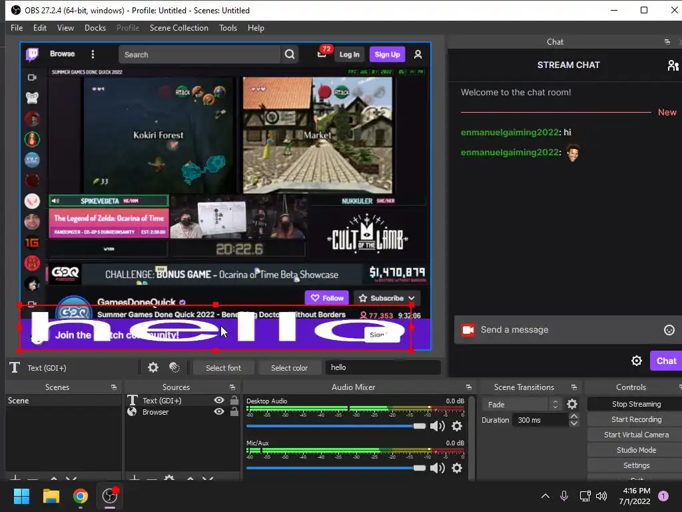Click the Twitch search field
682x512 pixels.
[200, 55]
